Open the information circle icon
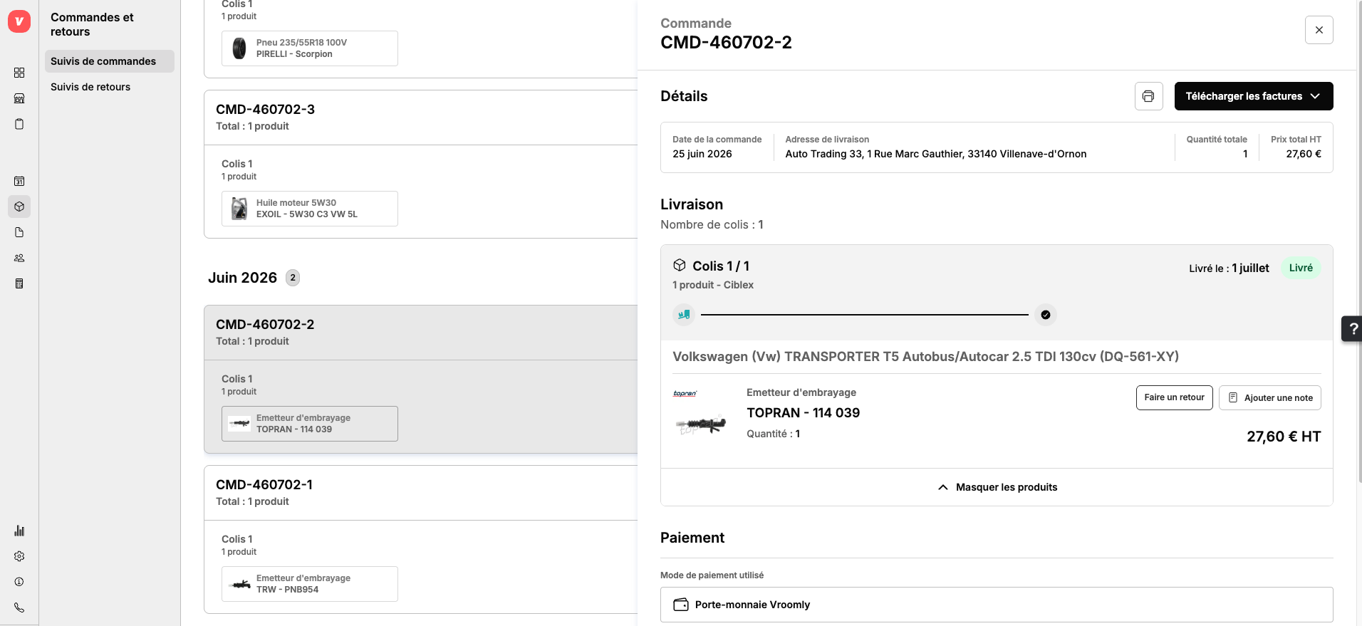Image resolution: width=1362 pixels, height=626 pixels. tap(19, 582)
